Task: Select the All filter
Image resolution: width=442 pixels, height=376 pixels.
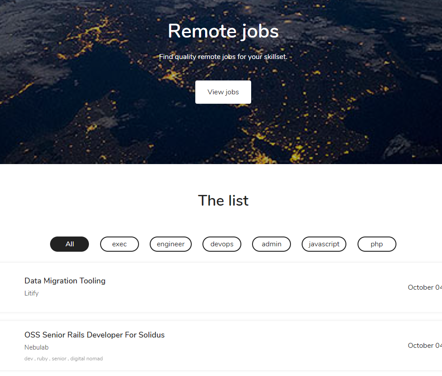Action: (69, 244)
